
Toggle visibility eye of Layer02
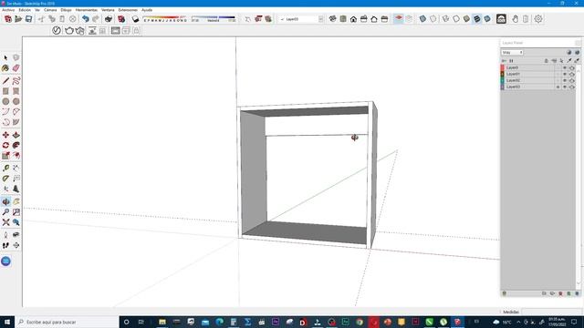pos(565,80)
